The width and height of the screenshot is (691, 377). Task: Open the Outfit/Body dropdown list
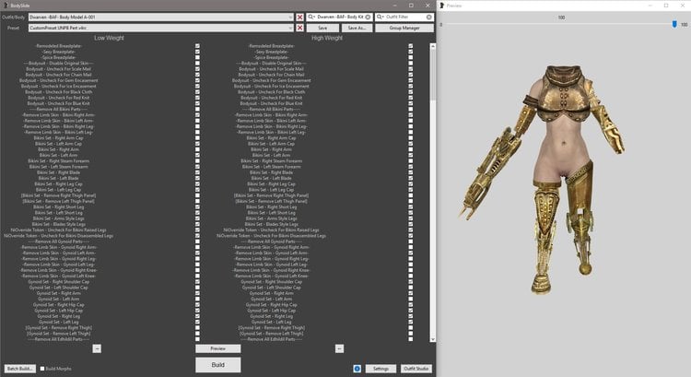click(x=290, y=18)
